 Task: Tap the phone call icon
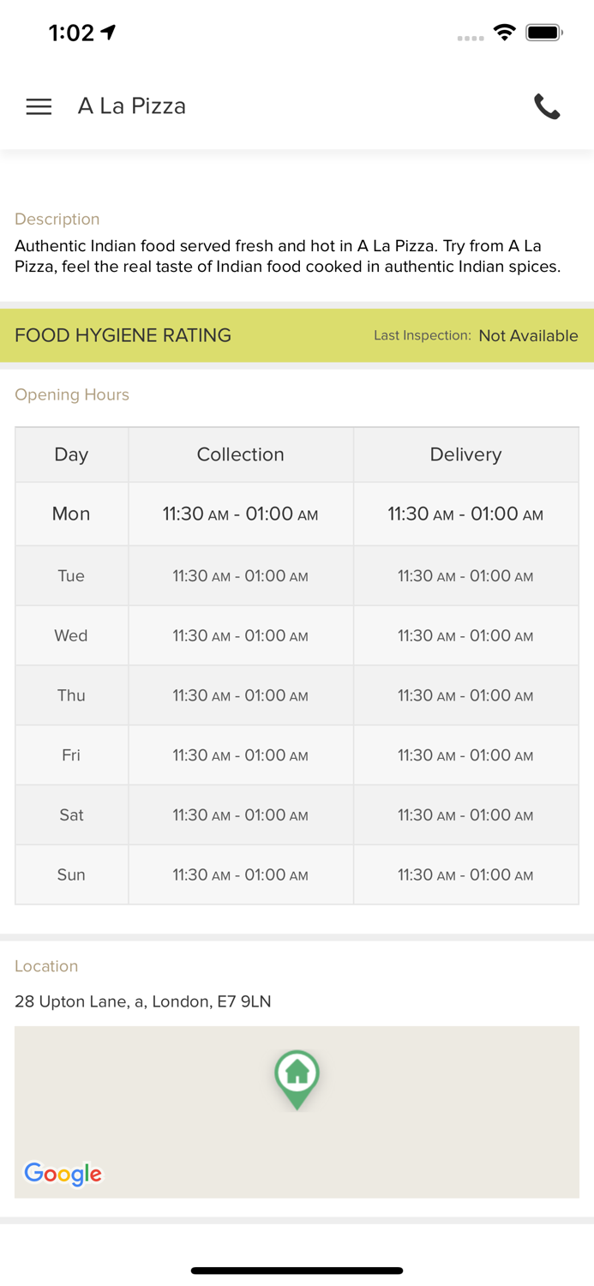pyautogui.click(x=547, y=106)
